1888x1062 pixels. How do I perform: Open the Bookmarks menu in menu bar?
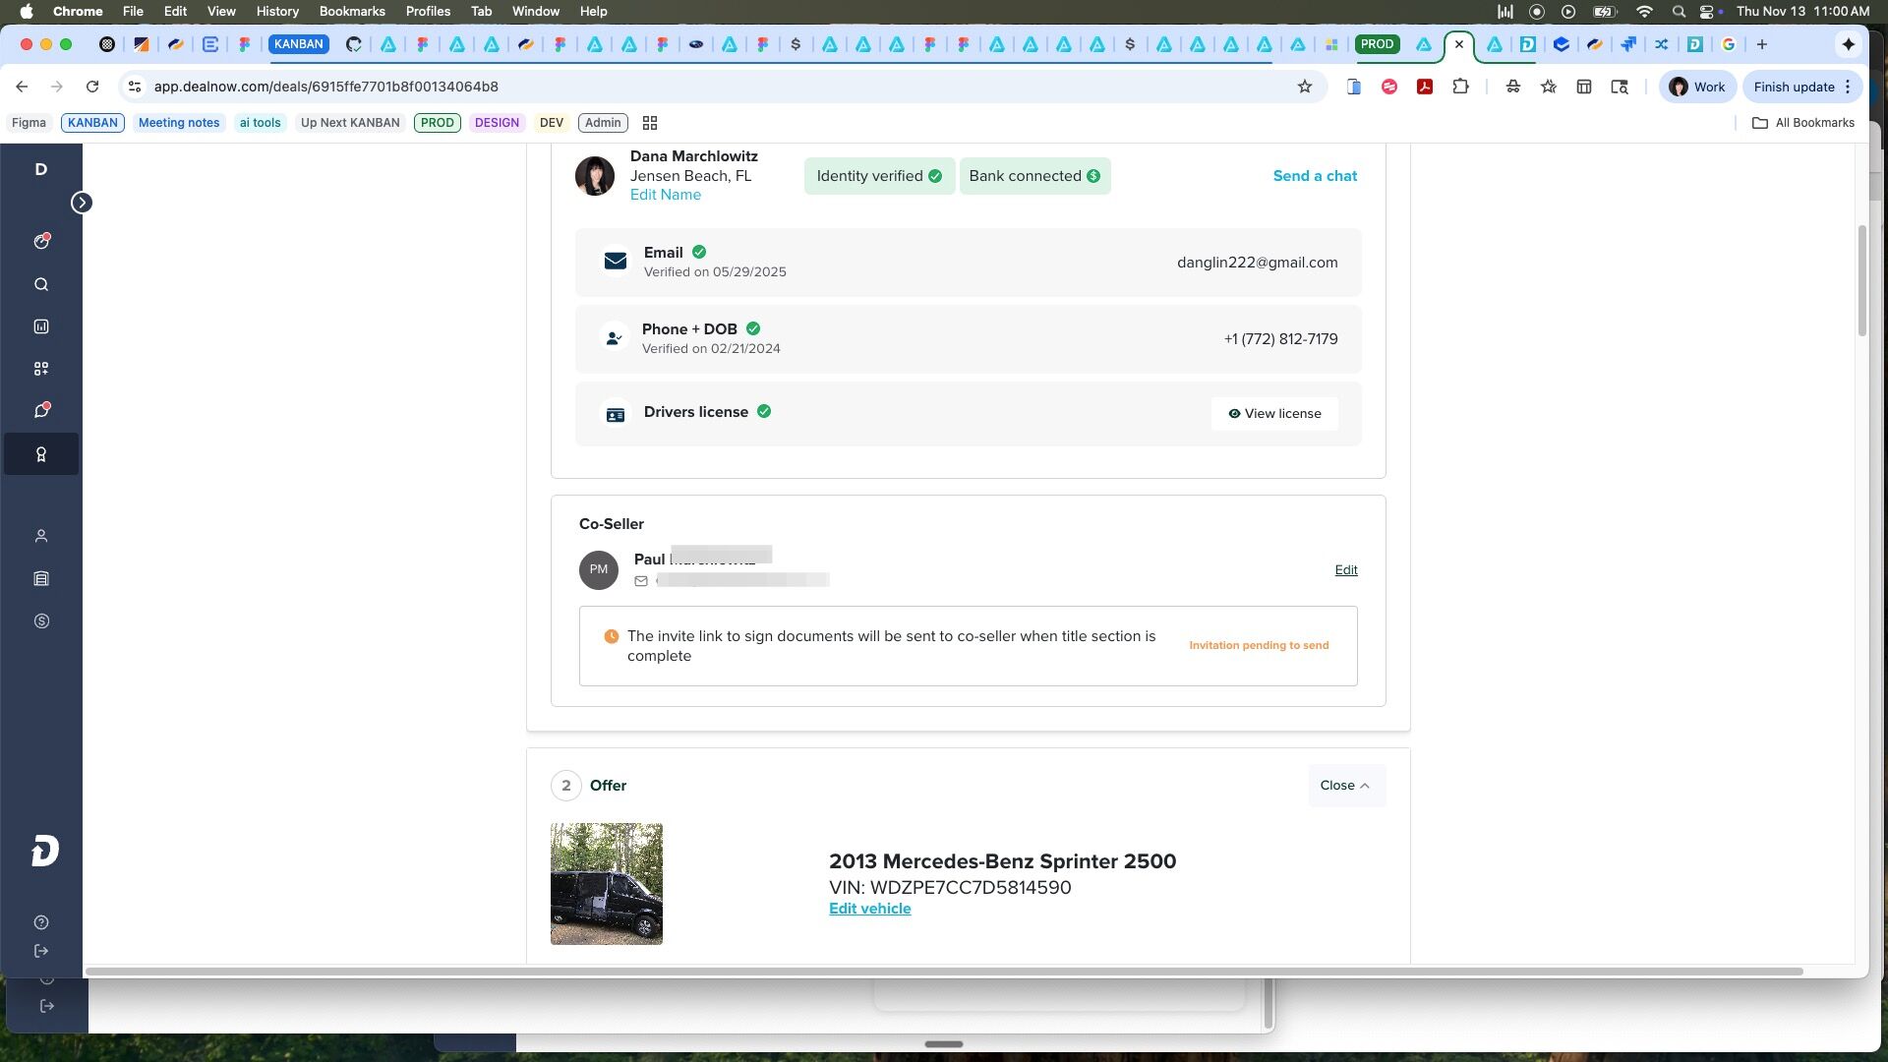[x=351, y=11]
